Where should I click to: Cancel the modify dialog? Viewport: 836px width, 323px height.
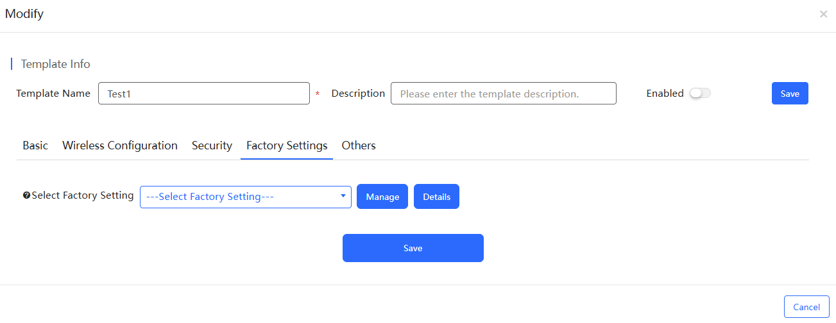pos(806,307)
